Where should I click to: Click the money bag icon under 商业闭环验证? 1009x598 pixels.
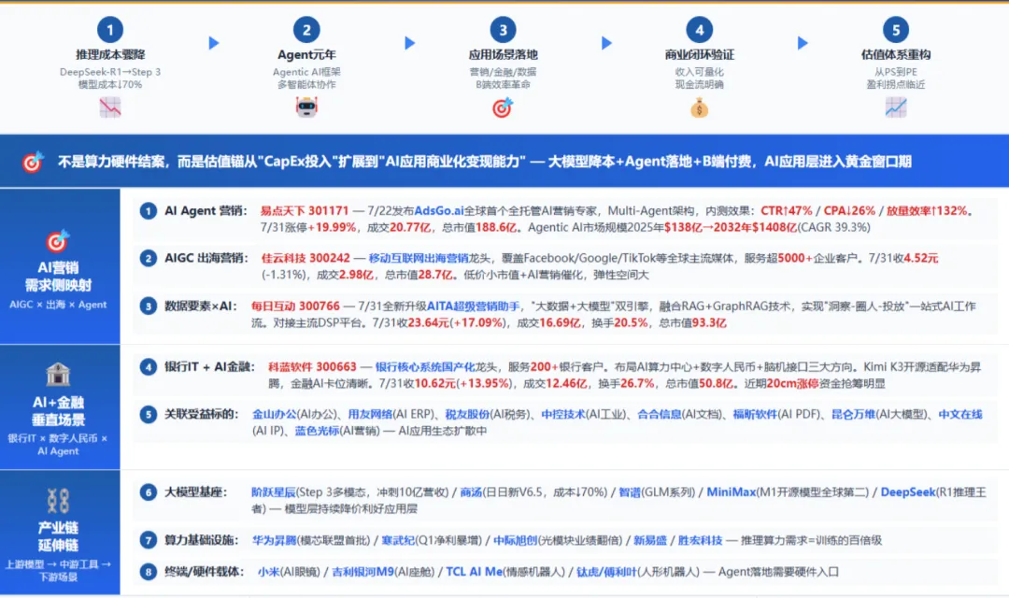[x=699, y=107]
